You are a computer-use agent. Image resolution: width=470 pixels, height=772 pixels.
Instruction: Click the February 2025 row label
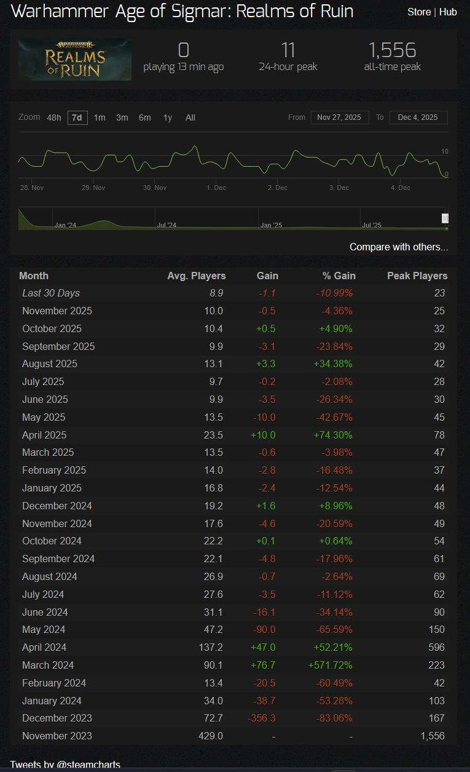point(54,470)
